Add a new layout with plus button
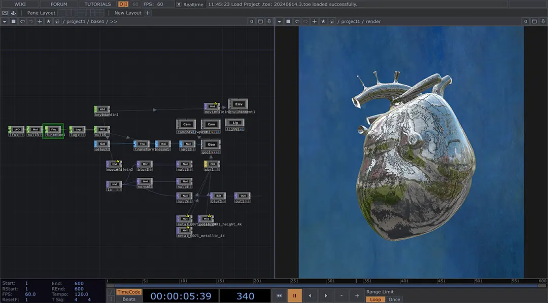548x303 pixels. (x=148, y=13)
